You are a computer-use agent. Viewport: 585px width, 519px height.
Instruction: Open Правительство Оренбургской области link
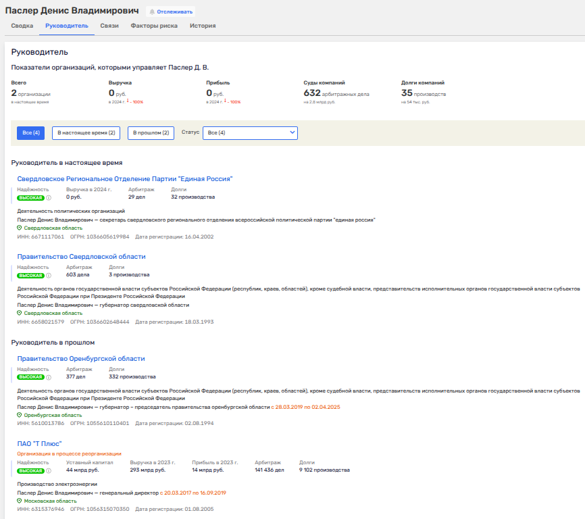(x=81, y=358)
